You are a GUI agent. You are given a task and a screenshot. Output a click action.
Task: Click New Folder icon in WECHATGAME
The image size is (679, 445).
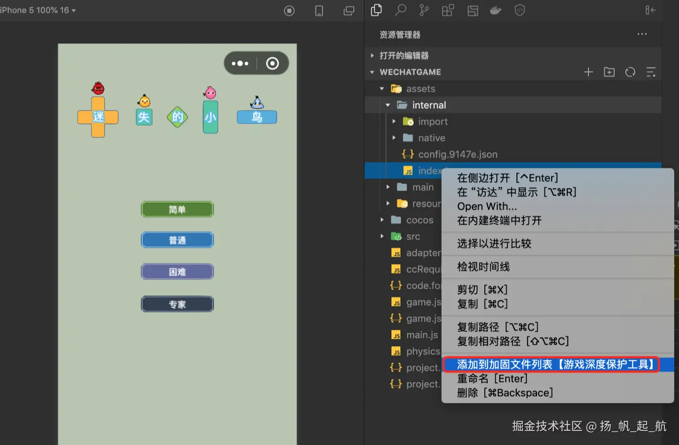tap(609, 72)
